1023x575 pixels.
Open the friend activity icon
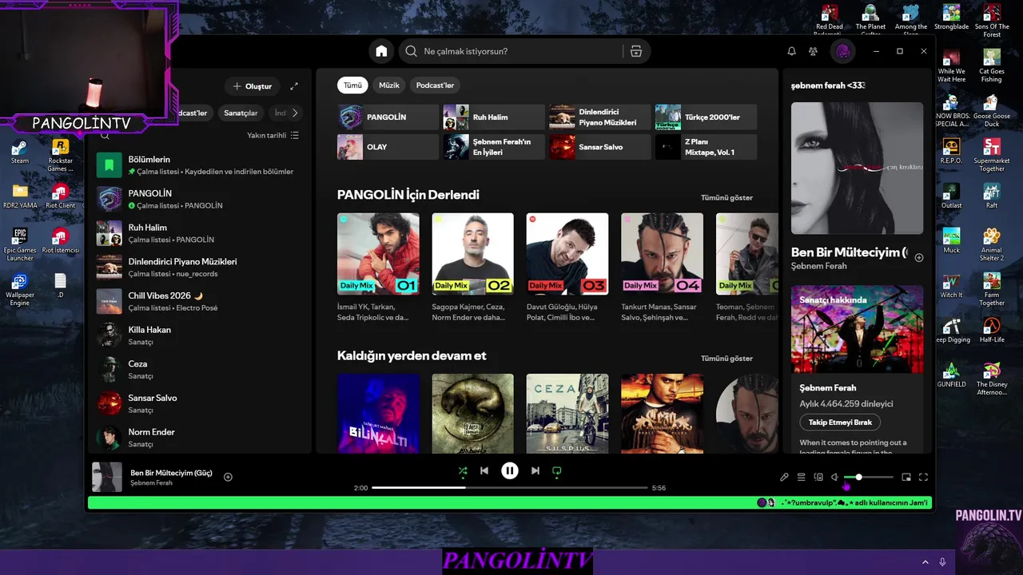click(x=813, y=51)
